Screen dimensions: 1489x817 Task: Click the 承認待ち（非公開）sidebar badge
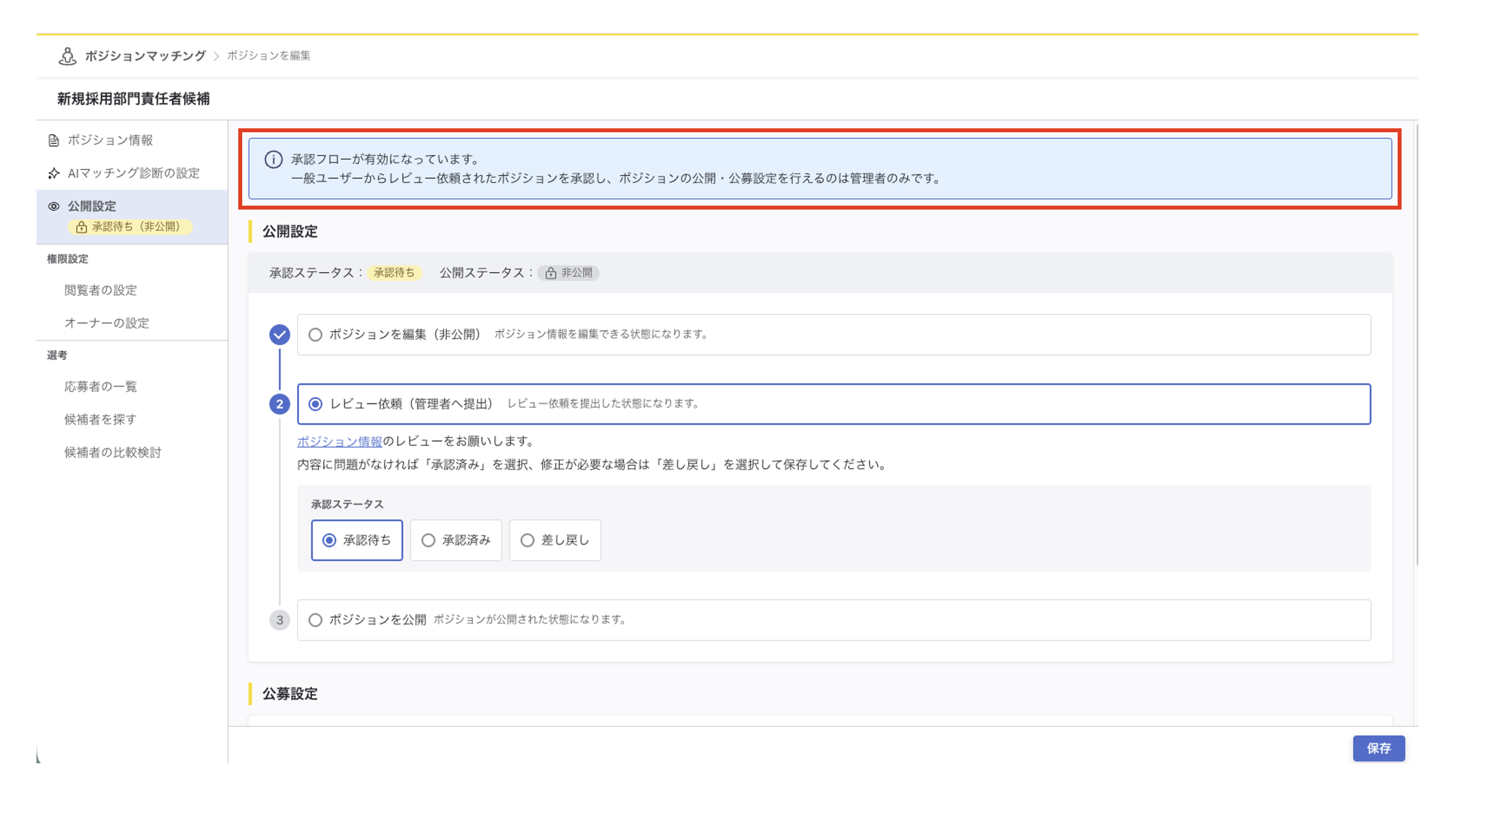point(130,227)
